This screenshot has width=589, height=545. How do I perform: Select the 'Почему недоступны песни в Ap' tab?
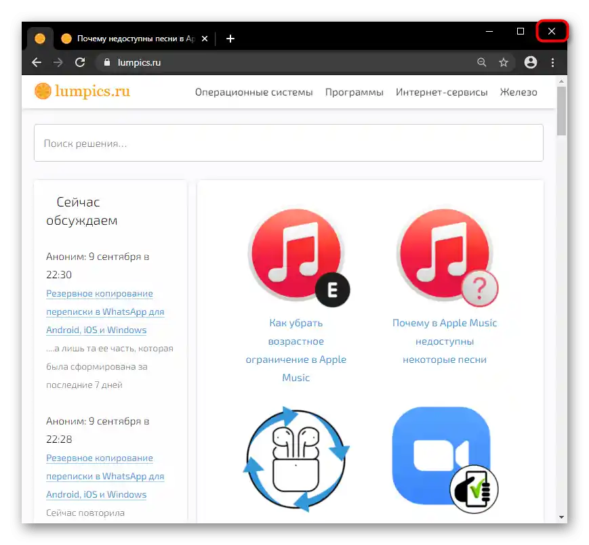click(136, 39)
